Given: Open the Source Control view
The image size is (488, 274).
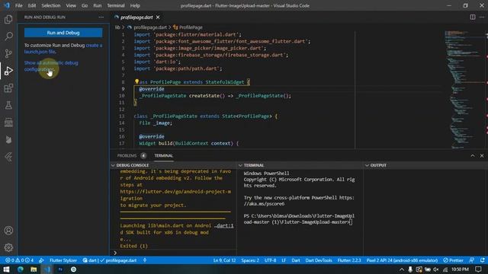Looking at the screenshot, I should 8,53.
